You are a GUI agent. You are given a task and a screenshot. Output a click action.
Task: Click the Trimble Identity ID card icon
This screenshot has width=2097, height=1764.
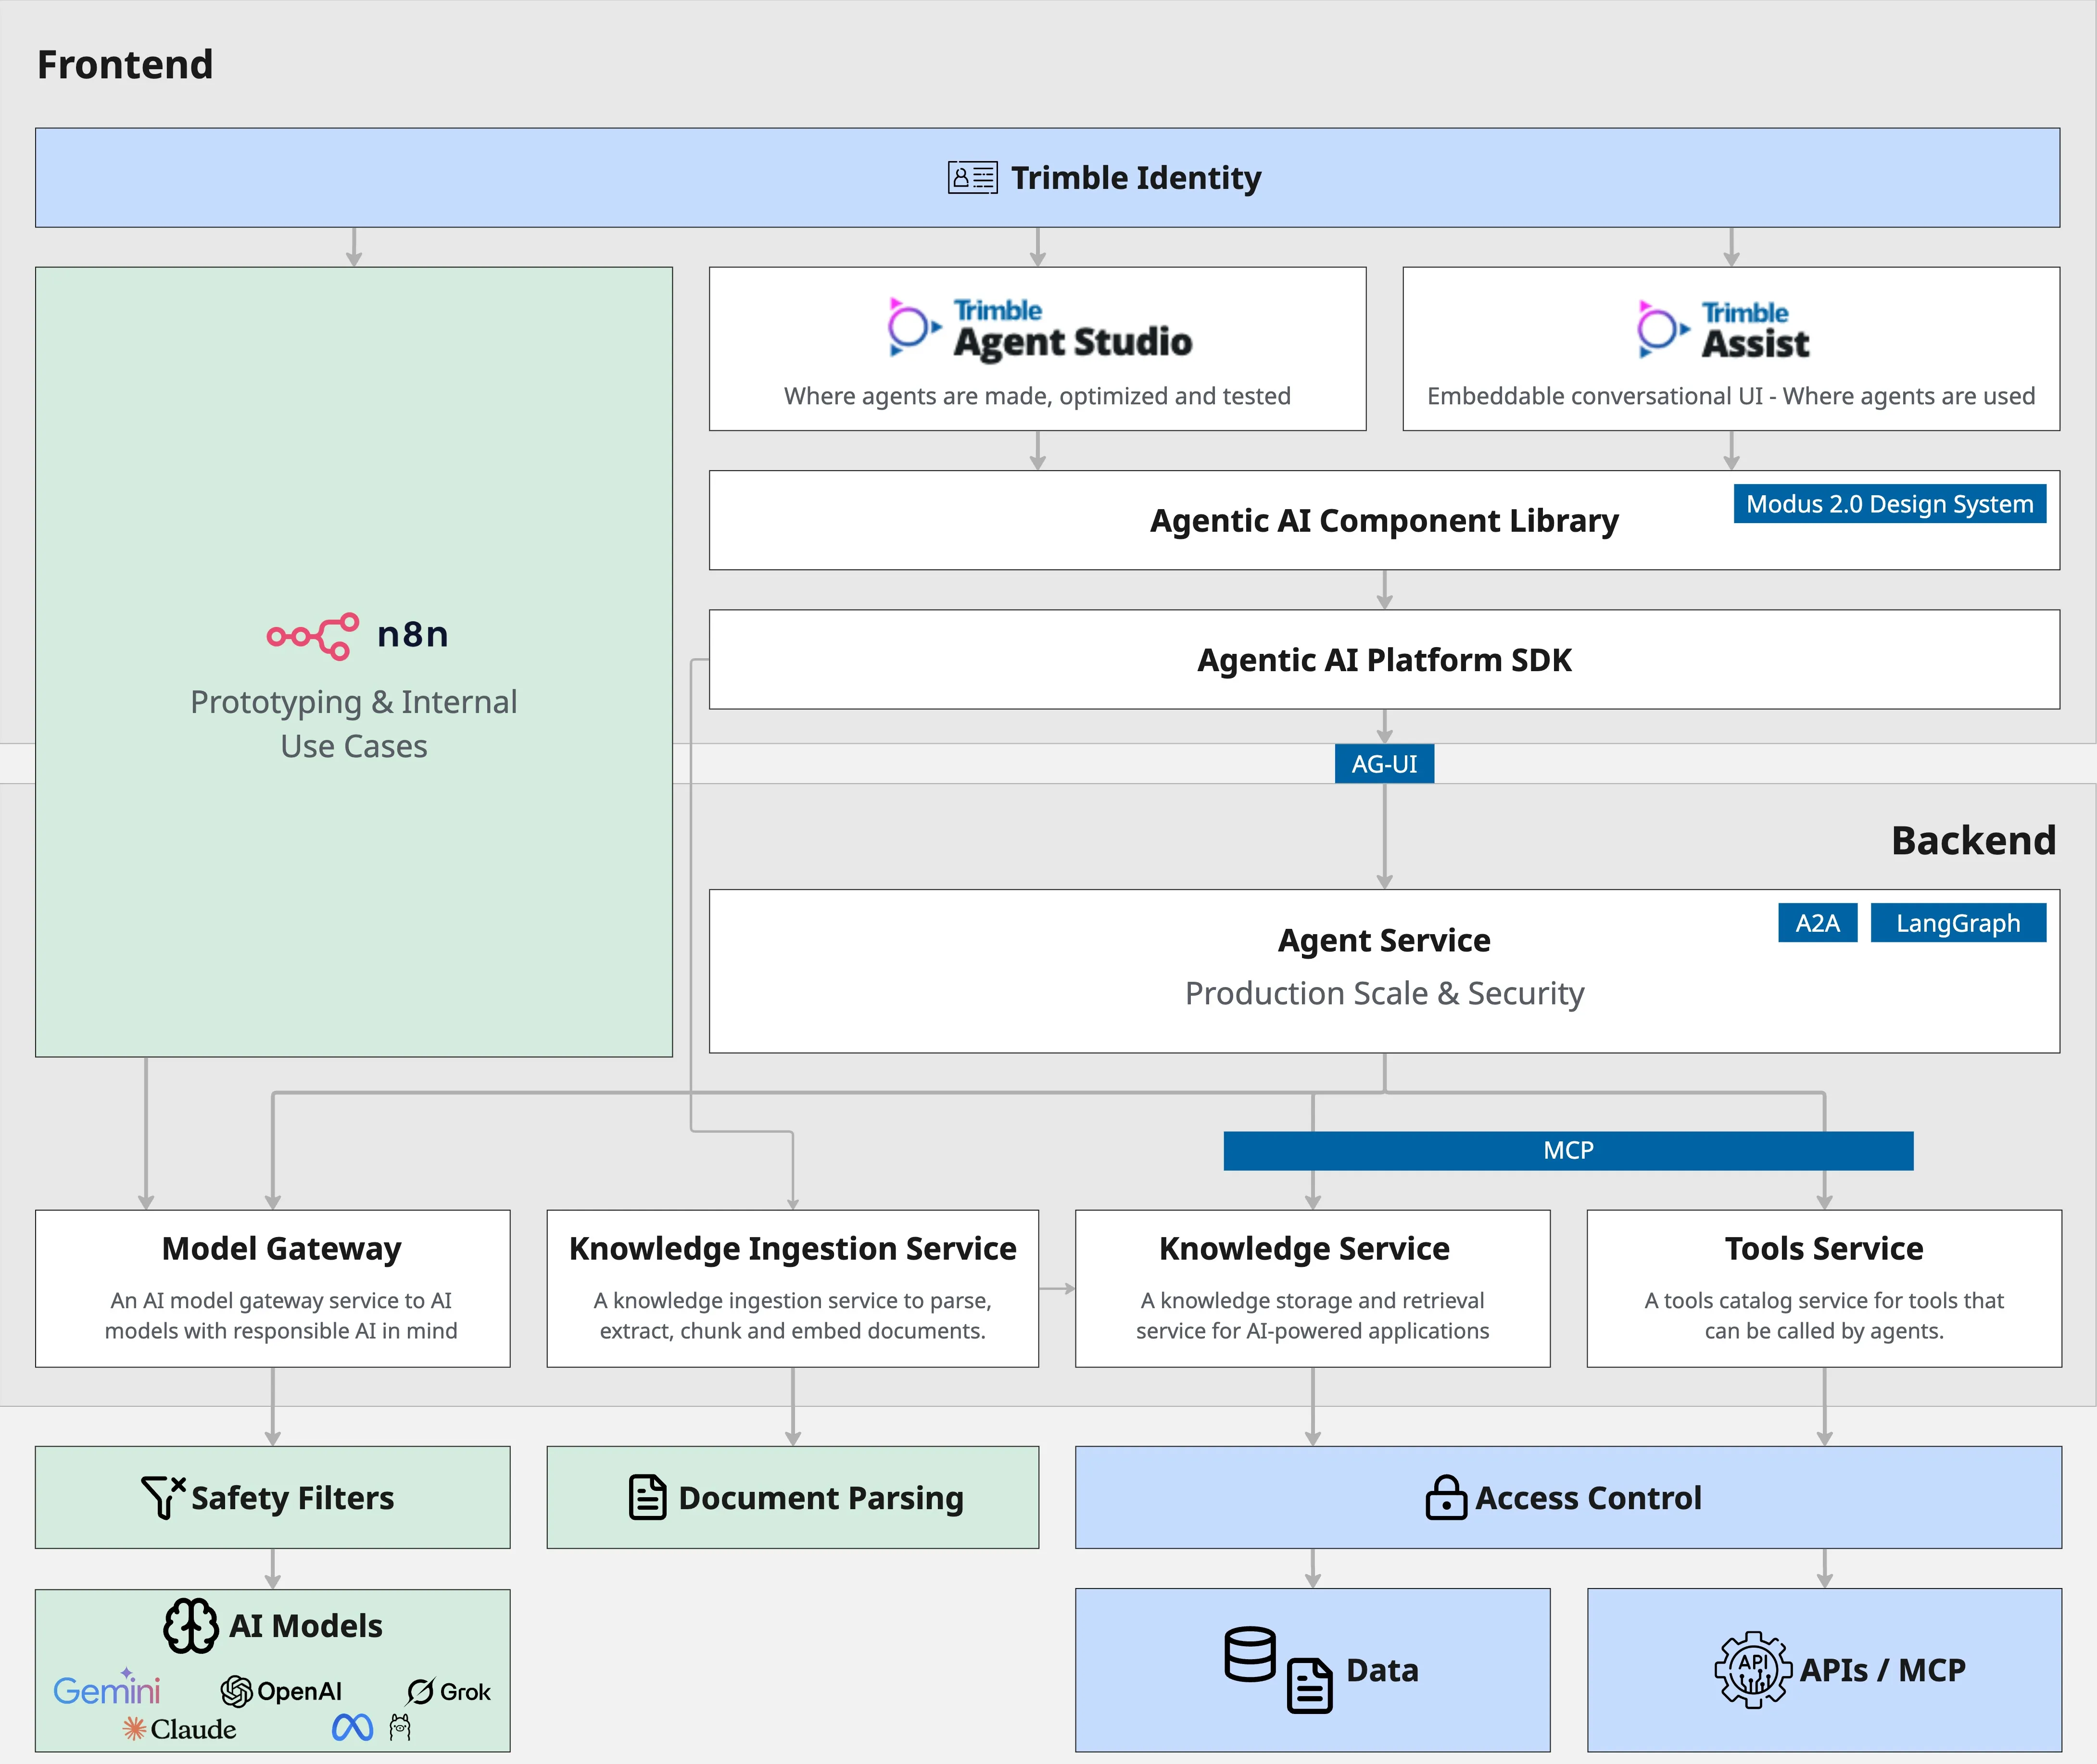tap(973, 178)
